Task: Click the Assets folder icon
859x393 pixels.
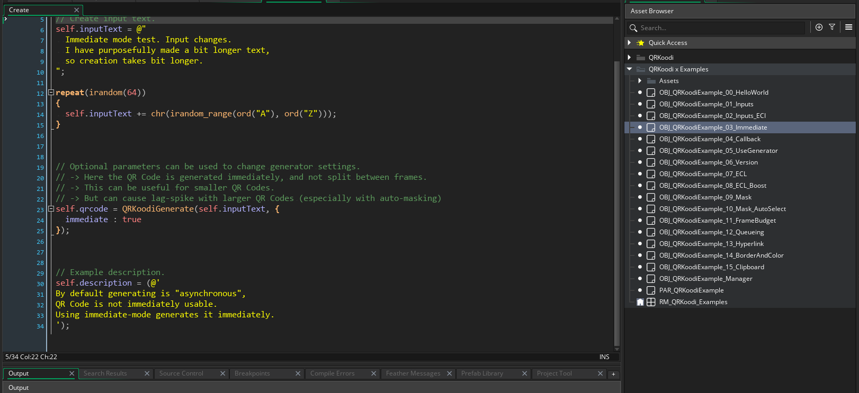Action: (651, 81)
